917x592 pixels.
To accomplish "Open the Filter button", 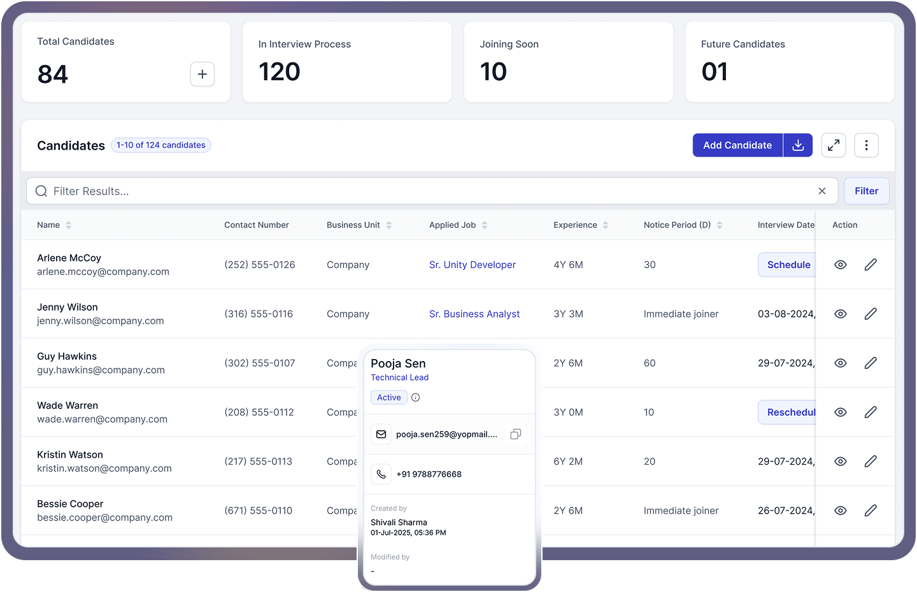I will pos(866,191).
